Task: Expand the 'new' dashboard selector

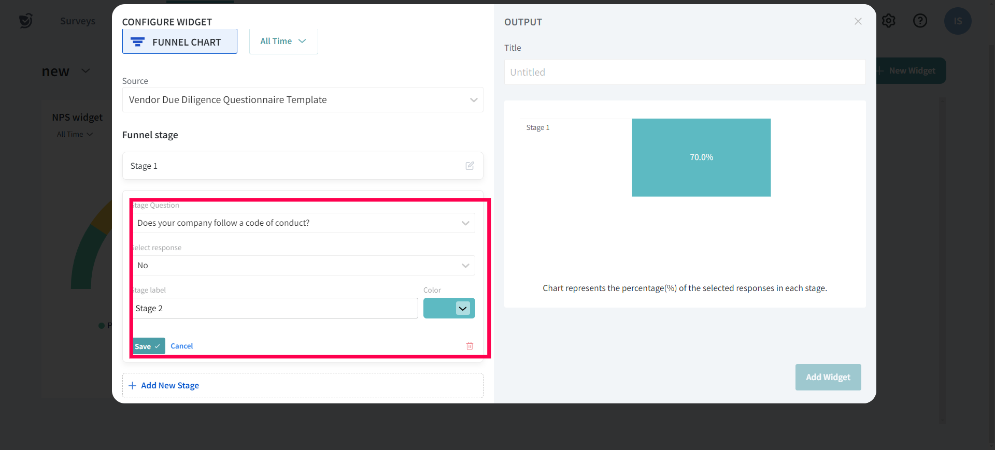Action: point(86,71)
